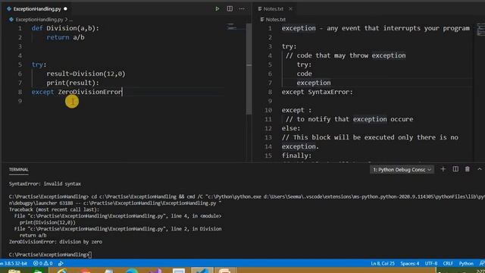The width and height of the screenshot is (485, 273).
Task: Click the Python file icon on the editor tab
Action: 9,9
